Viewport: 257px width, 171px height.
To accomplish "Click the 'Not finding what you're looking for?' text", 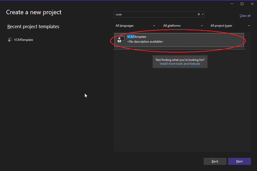I will point(180,60).
